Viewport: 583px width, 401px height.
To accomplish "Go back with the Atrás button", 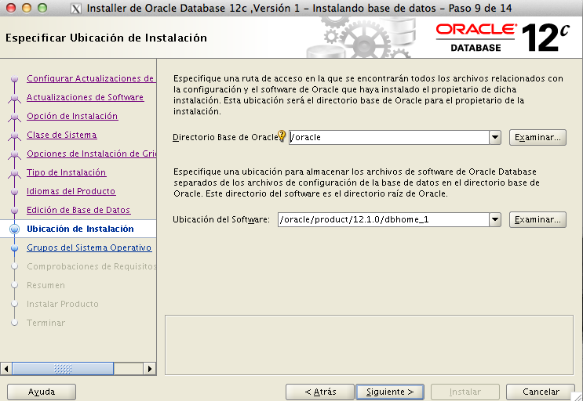I will [320, 392].
